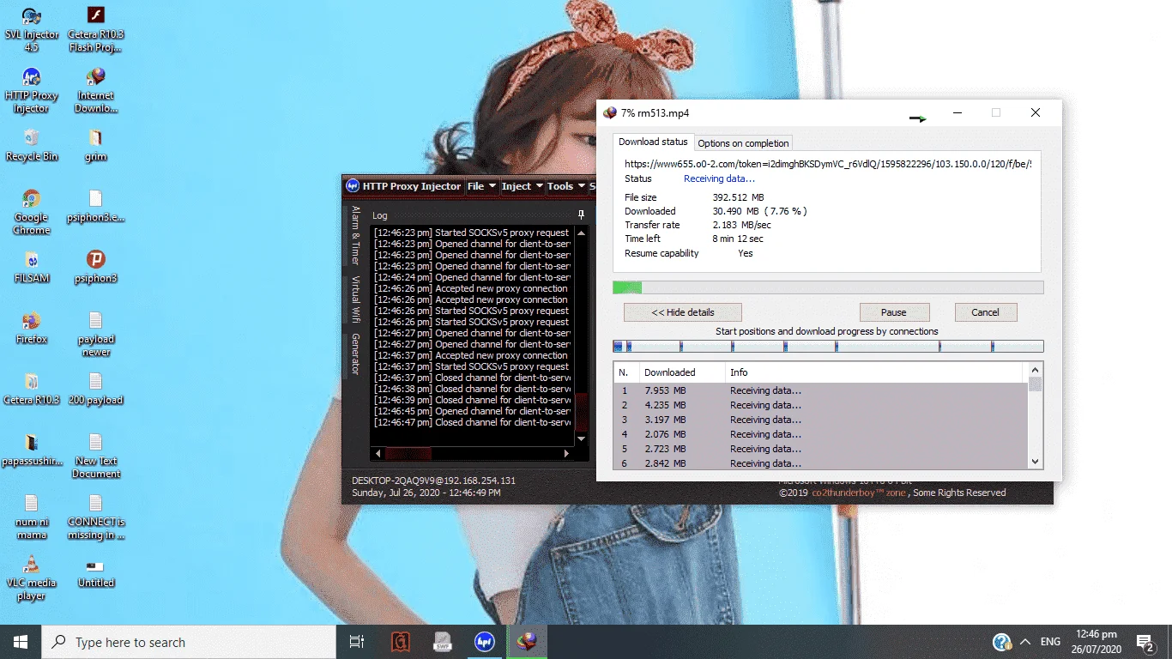
Task: Click the help globe tray icon
Action: click(1000, 642)
